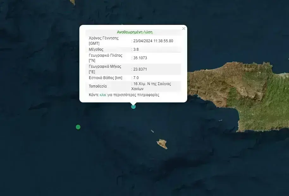
Task: Select the teal earthquake marker below popup
Action: point(133,107)
